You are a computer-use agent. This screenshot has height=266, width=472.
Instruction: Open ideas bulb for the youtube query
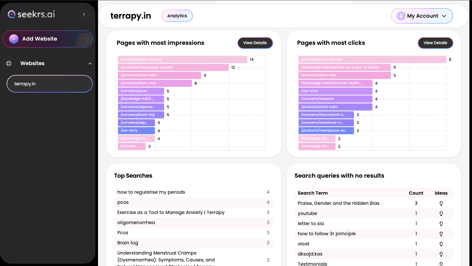coord(441,214)
